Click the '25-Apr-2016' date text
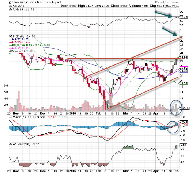 [16, 6]
